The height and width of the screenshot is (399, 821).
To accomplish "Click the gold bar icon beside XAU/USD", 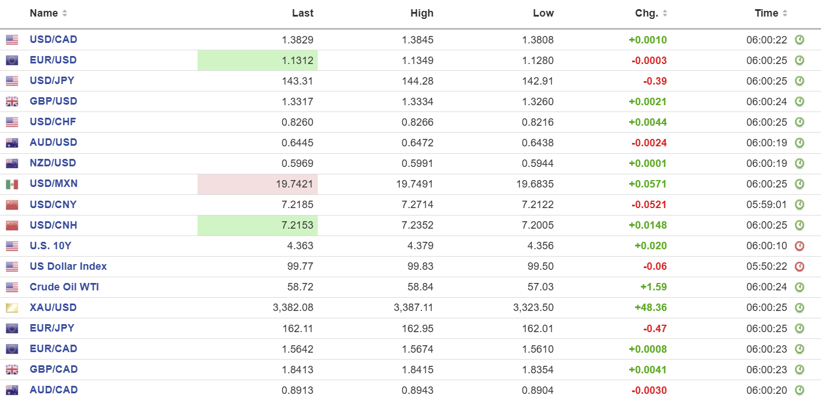I will pos(12,308).
